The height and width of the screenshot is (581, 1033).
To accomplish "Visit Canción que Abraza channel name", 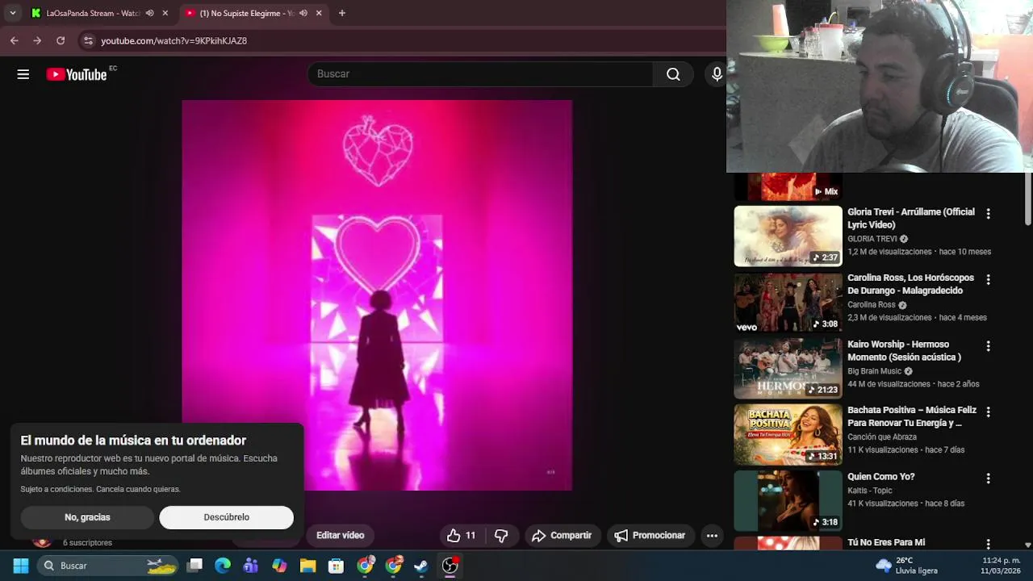I will [x=882, y=437].
